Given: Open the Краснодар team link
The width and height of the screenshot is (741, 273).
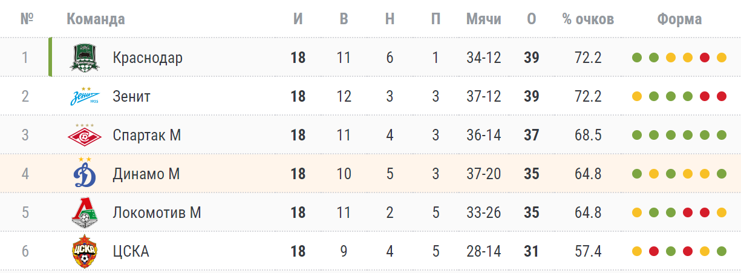Looking at the screenshot, I should 148,58.
